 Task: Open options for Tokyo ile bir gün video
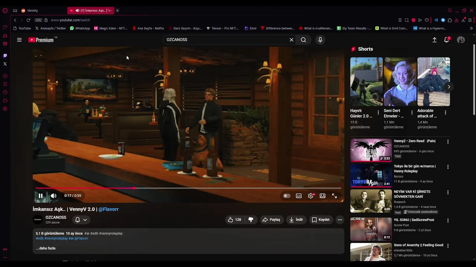448,167
